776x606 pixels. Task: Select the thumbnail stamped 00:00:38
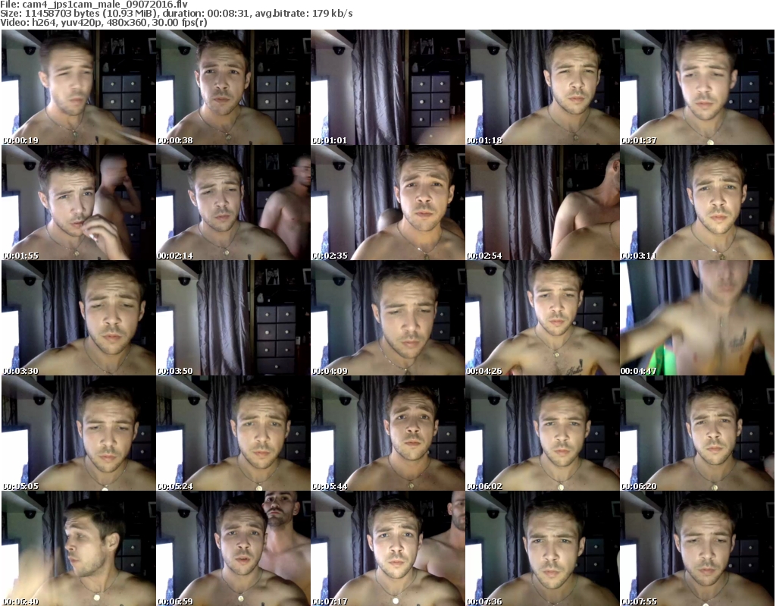tap(233, 87)
